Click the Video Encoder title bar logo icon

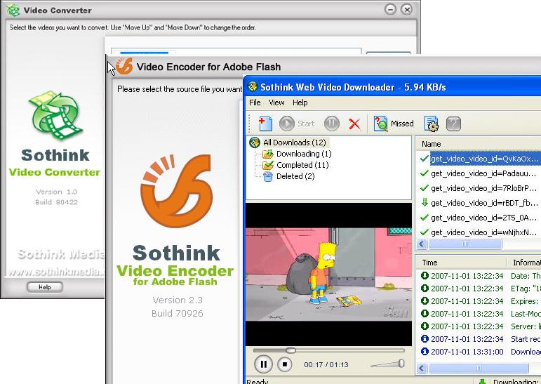(124, 66)
